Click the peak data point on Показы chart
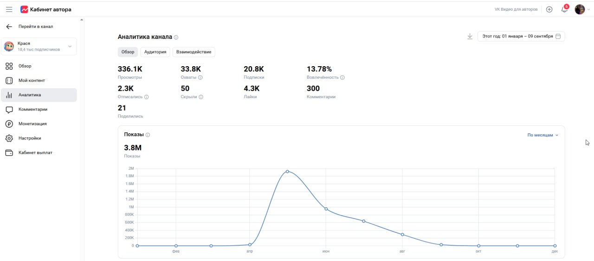 [287, 171]
